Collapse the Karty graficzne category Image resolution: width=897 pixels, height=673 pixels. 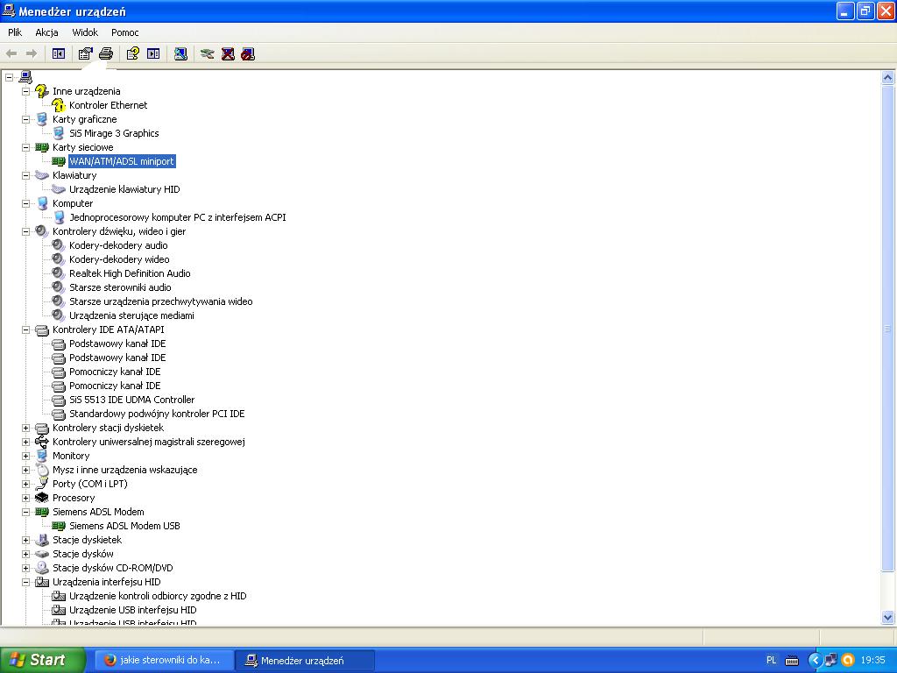[25, 119]
